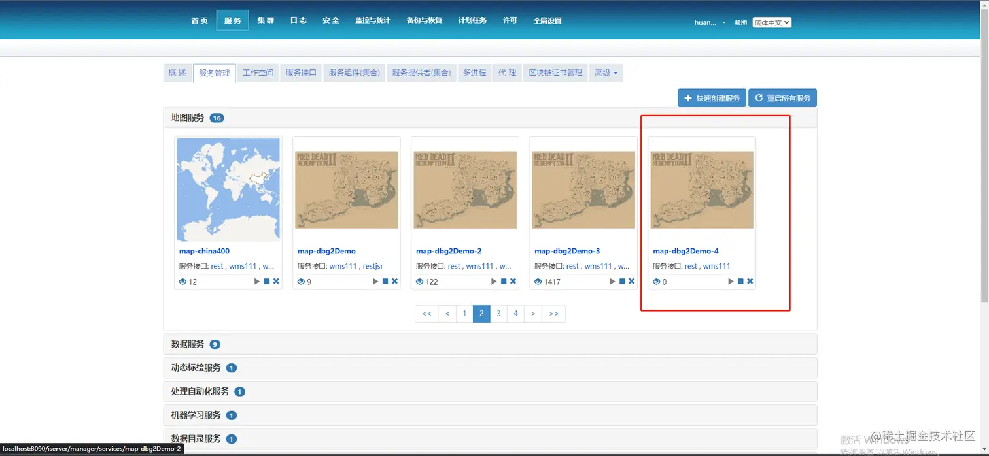
Task: Collapse the 地图服务 section header
Action: click(x=490, y=118)
